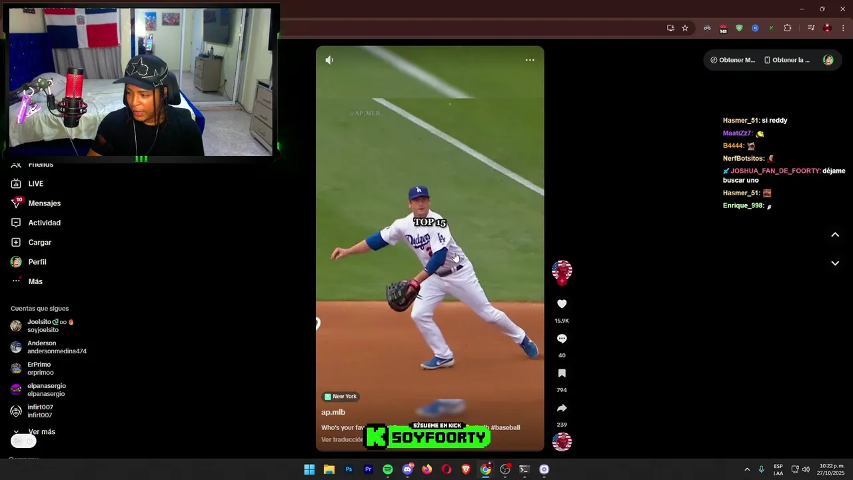This screenshot has height=480, width=853.
Task: Expand Ver más followed accounts
Action: click(x=35, y=432)
